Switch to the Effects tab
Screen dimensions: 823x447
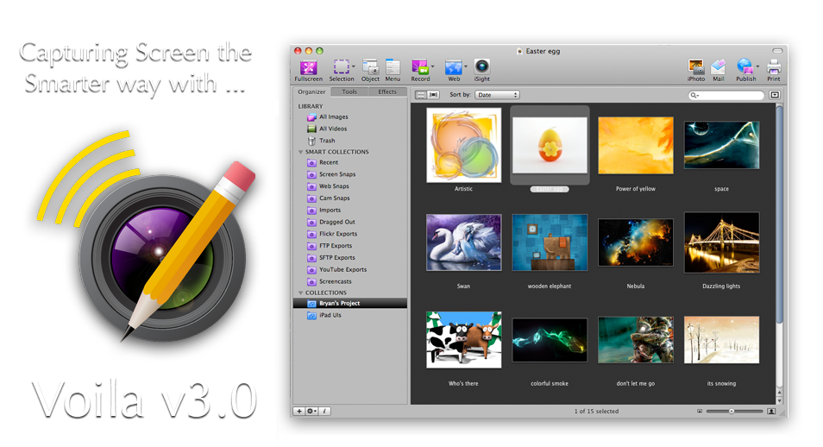coord(387,92)
